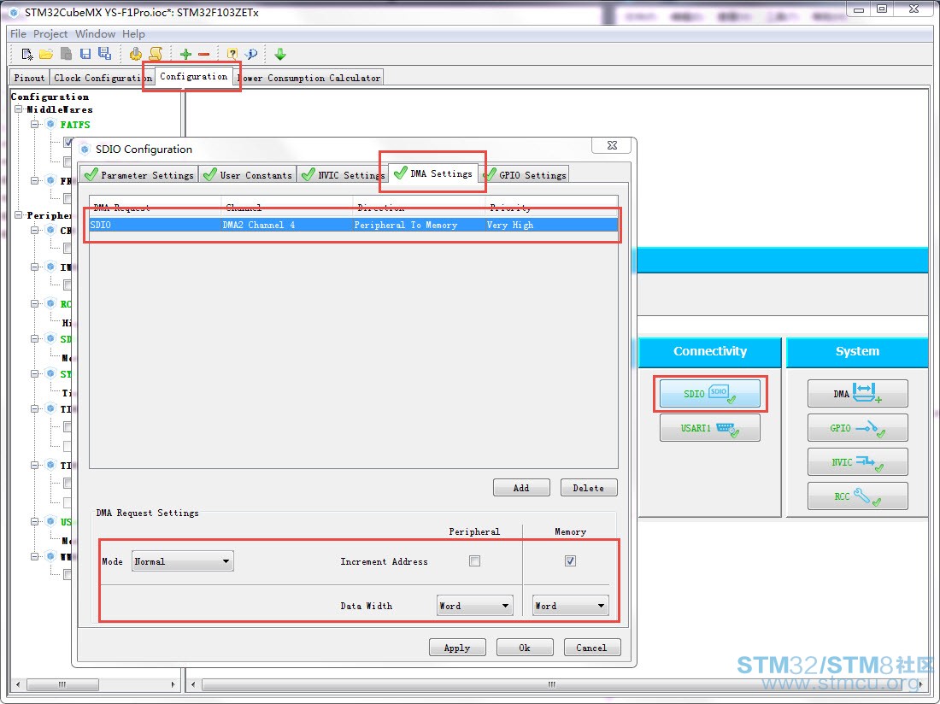940x704 pixels.
Task: Click the Peripheral To Memory direction cell
Action: [x=419, y=225]
